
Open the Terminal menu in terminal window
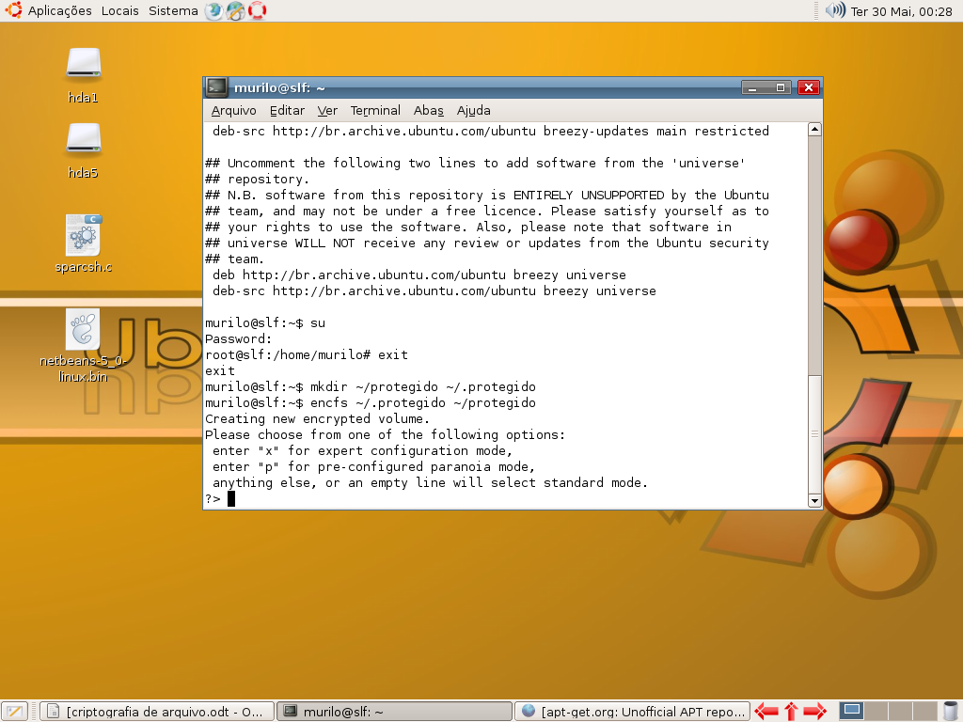(375, 111)
